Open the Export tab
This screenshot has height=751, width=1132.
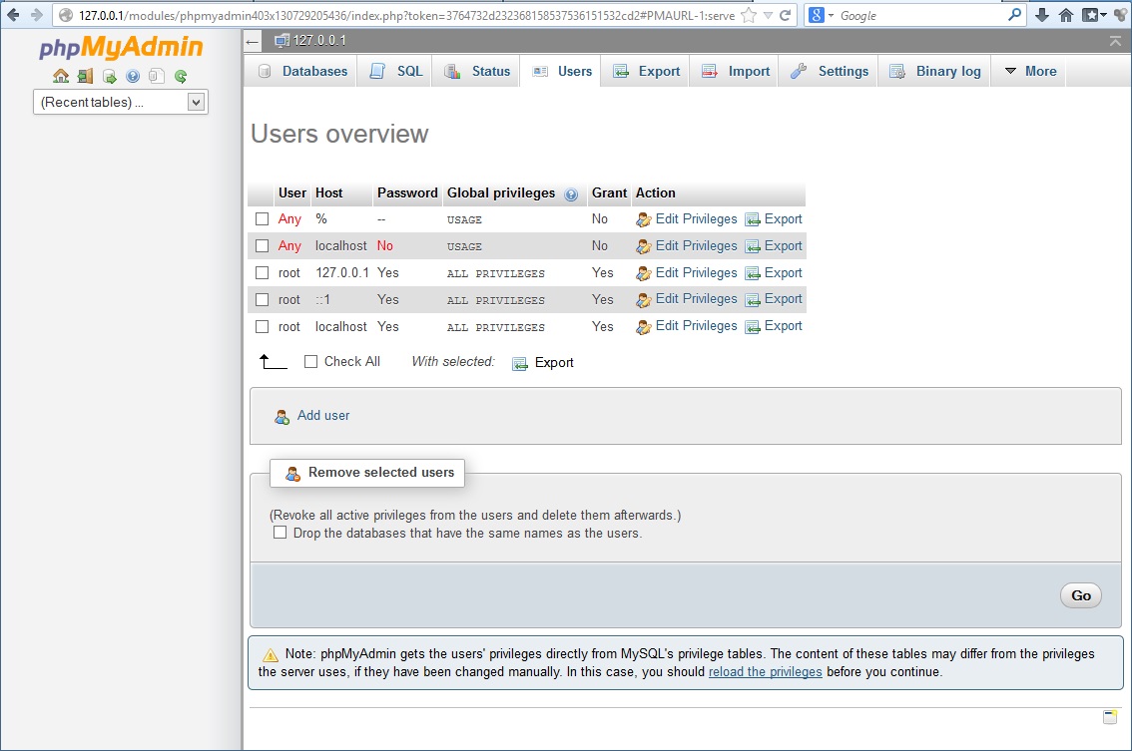click(647, 72)
